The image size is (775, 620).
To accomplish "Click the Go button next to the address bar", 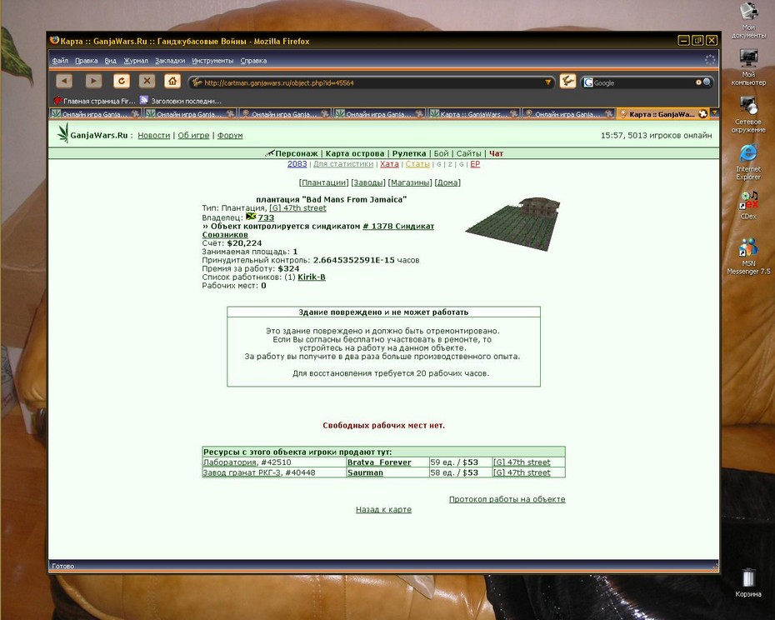I will point(567,82).
